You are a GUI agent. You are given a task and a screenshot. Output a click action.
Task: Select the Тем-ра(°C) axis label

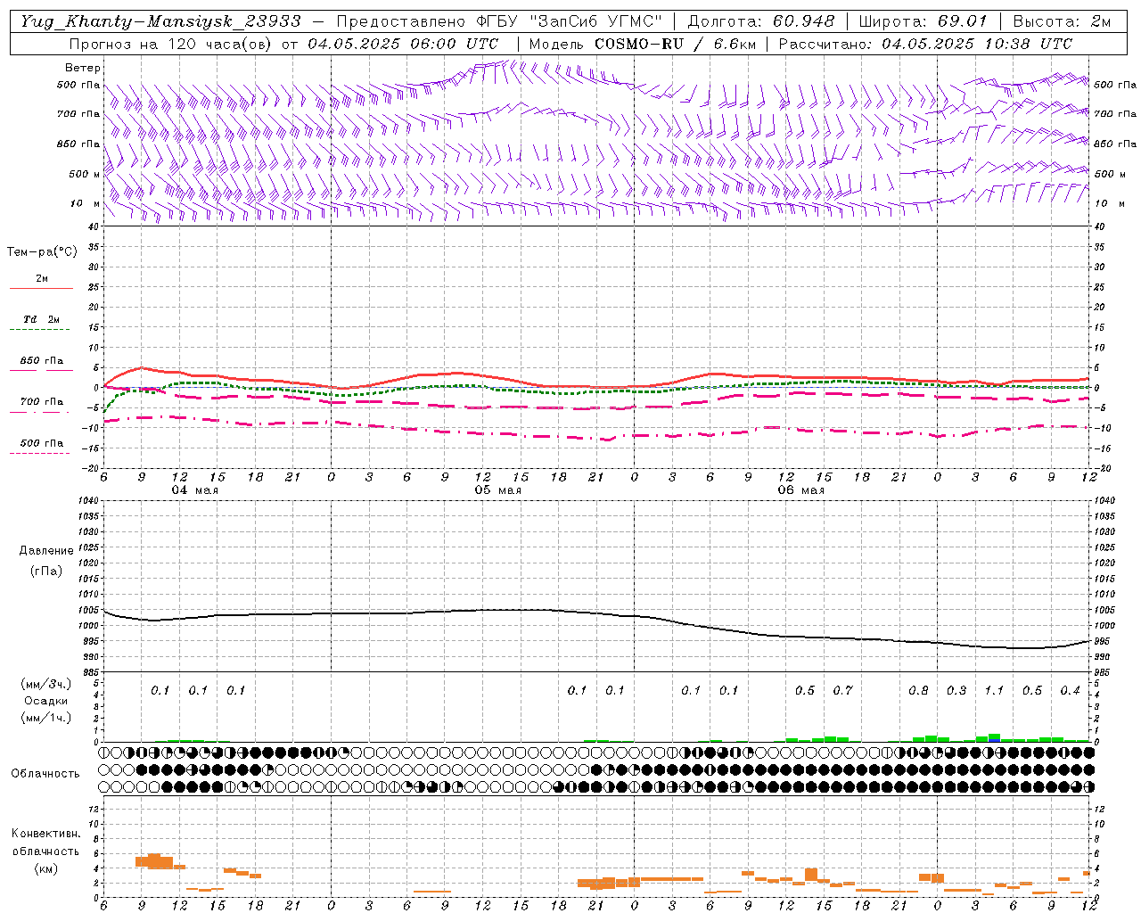(x=42, y=252)
